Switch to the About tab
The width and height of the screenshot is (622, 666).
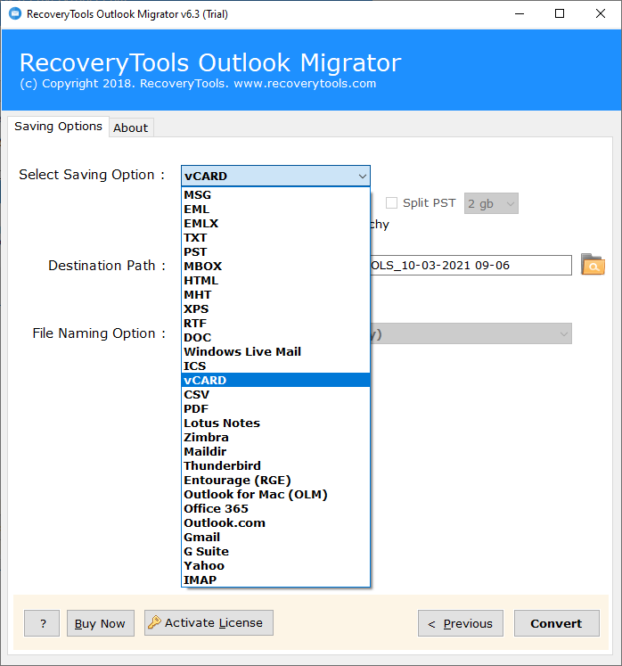click(x=131, y=127)
